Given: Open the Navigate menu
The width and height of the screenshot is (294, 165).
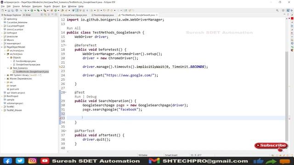Looking at the screenshot, I should [x=37, y=6].
